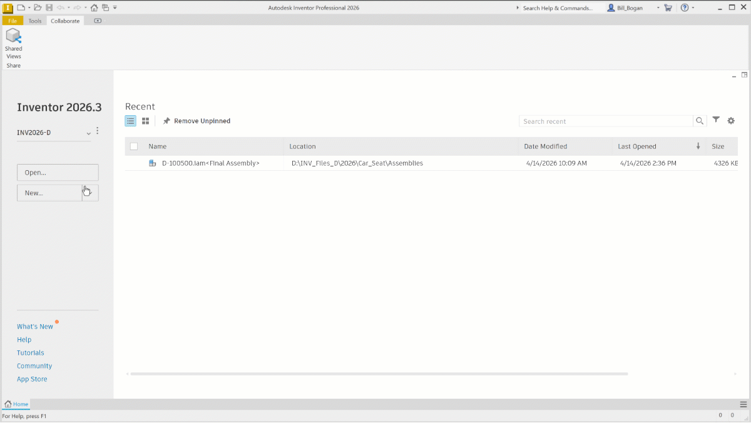Screen dimensions: 751x423
Task: Click last opened 4/14/2026 2:36 PM
Action: [648, 163]
